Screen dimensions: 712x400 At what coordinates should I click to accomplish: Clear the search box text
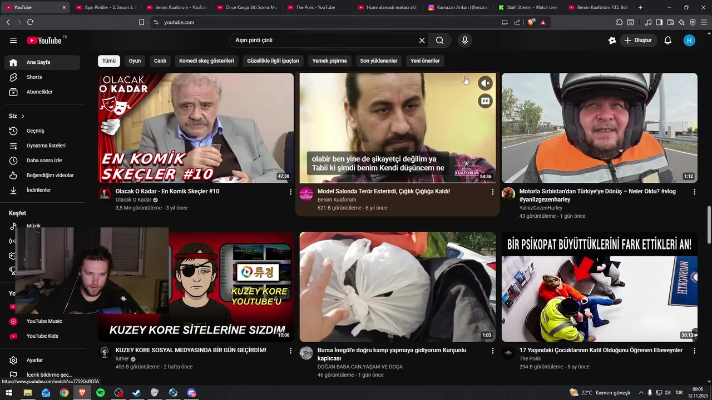click(x=422, y=40)
